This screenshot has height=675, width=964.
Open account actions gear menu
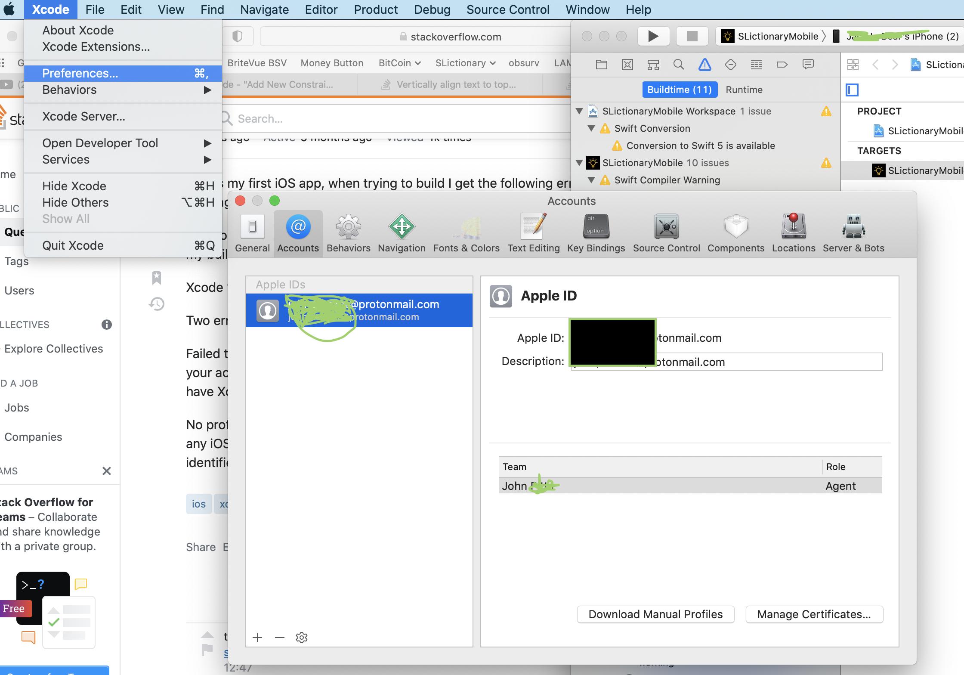(302, 638)
